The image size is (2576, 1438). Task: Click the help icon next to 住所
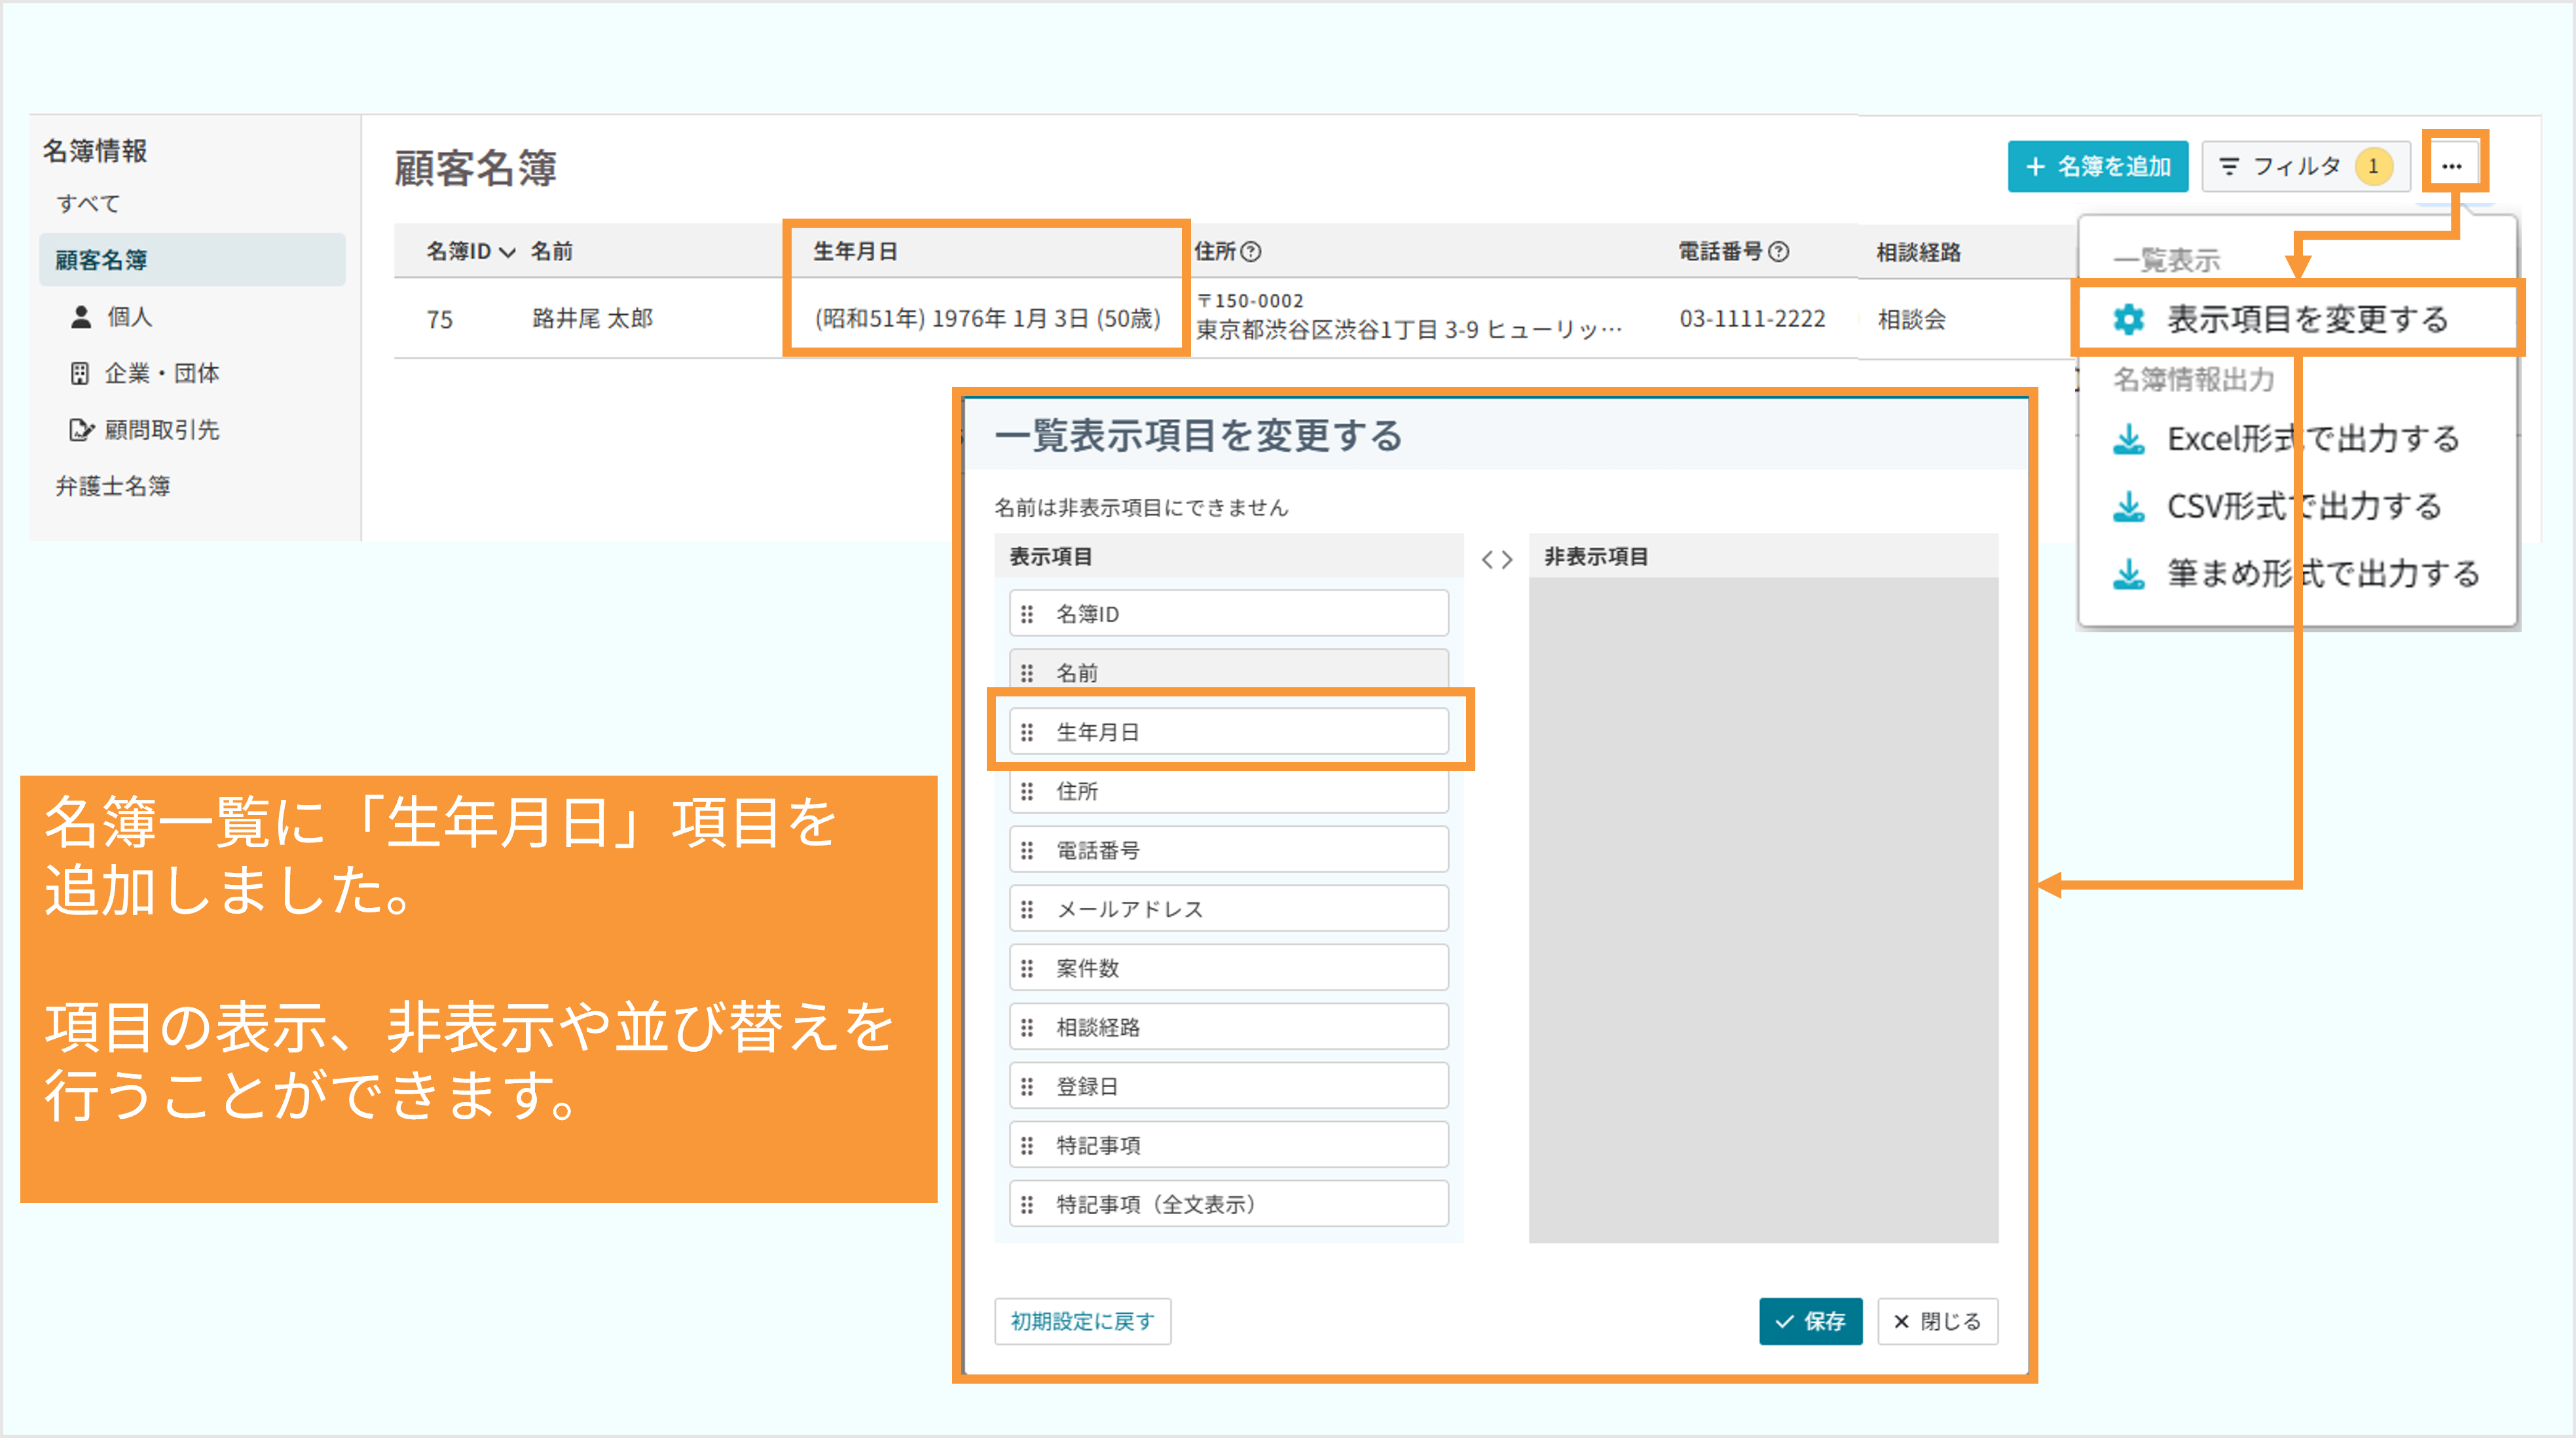point(1250,252)
